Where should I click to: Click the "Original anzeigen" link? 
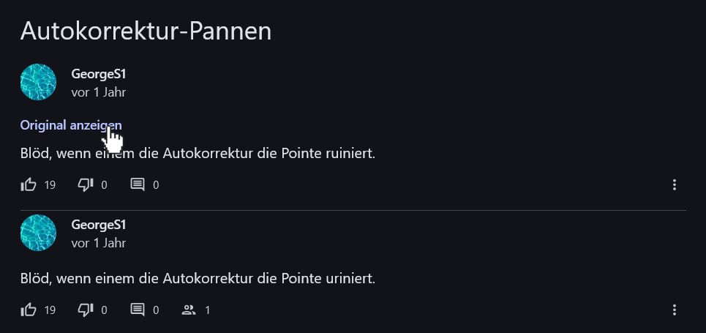pos(70,125)
